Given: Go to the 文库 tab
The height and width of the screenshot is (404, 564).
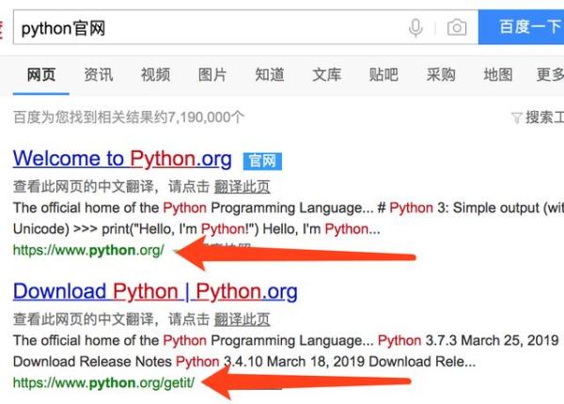Looking at the screenshot, I should pyautogui.click(x=326, y=75).
